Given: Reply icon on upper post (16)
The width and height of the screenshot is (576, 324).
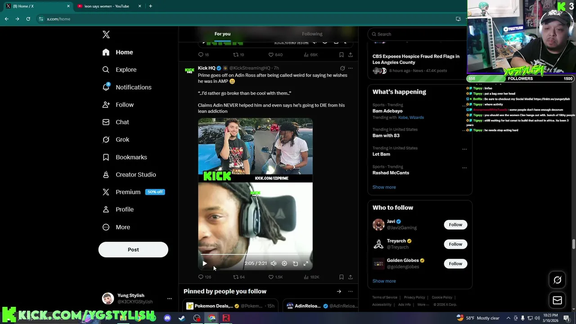Looking at the screenshot, I should pos(204,55).
